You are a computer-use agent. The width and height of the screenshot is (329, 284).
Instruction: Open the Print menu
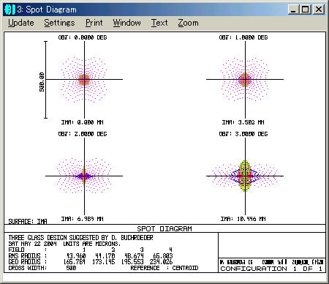[x=94, y=23]
